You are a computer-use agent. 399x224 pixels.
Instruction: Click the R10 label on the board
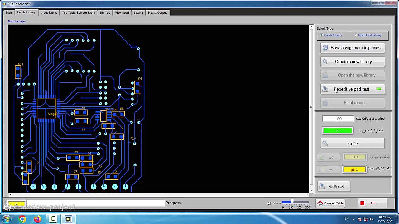(133, 138)
